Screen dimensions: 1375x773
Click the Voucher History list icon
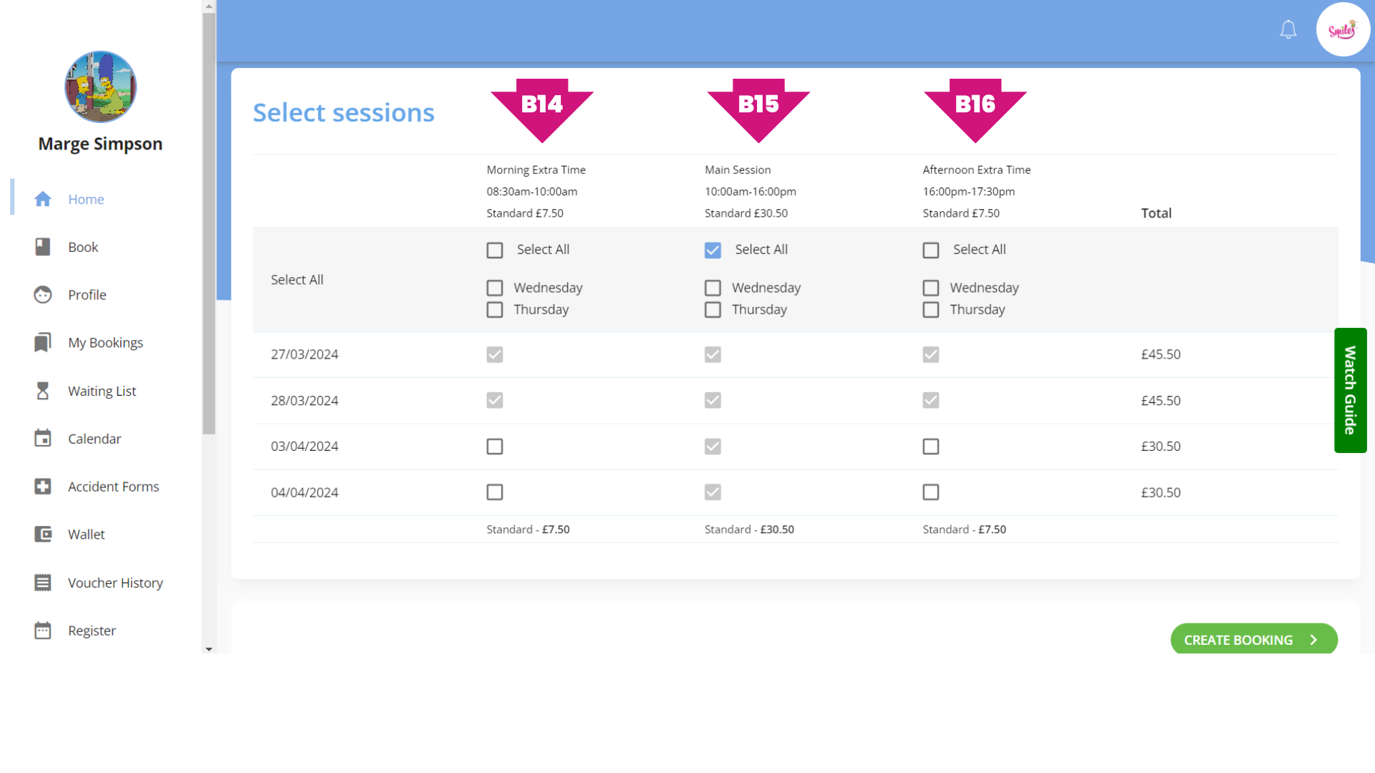pos(43,583)
